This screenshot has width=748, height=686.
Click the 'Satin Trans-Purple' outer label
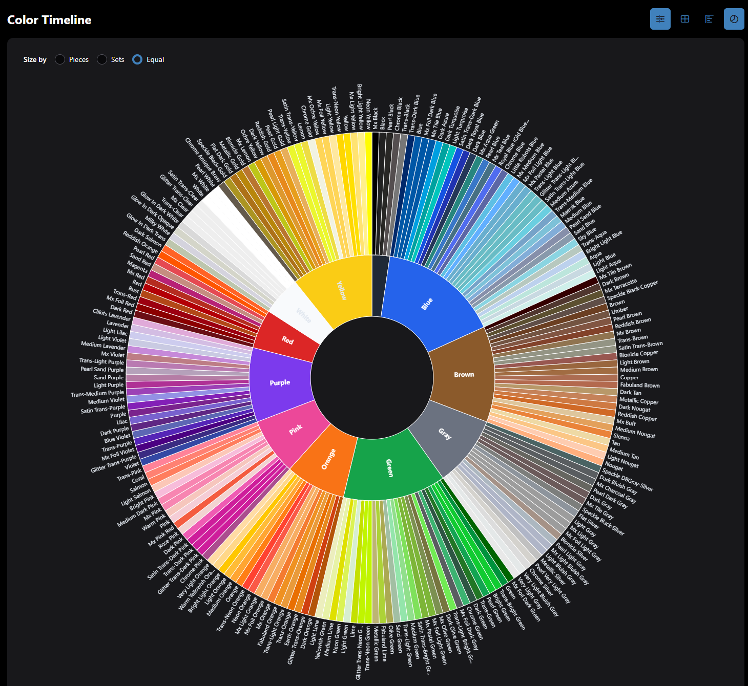103,409
